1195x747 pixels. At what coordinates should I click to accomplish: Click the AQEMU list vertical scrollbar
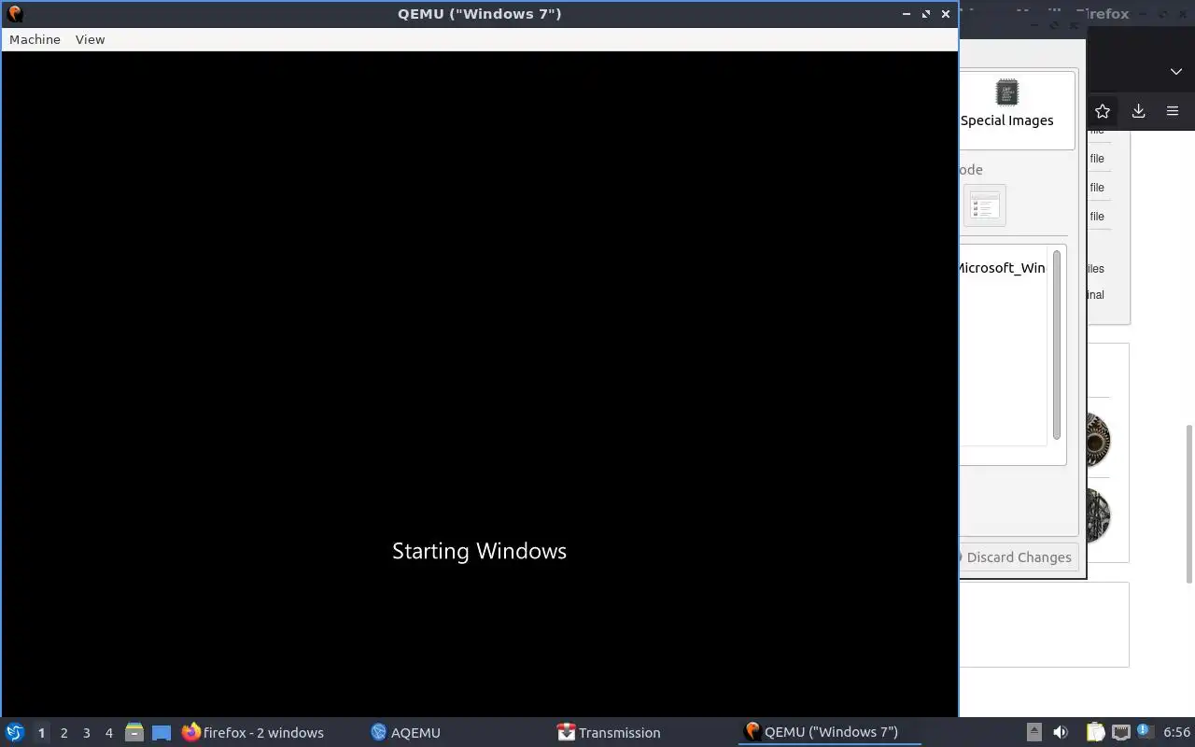click(1056, 345)
